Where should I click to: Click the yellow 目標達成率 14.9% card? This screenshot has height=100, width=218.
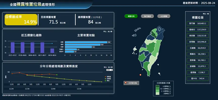(x=21, y=20)
